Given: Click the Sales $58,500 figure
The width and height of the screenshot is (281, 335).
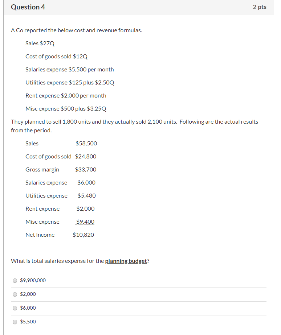Looking at the screenshot, I should pyautogui.click(x=86, y=143).
